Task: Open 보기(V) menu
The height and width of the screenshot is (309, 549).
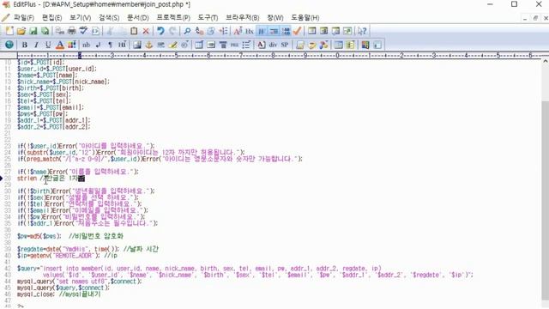Action: [x=80, y=17]
